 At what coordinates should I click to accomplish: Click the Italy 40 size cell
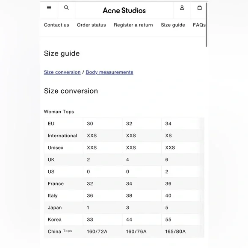[168, 195]
